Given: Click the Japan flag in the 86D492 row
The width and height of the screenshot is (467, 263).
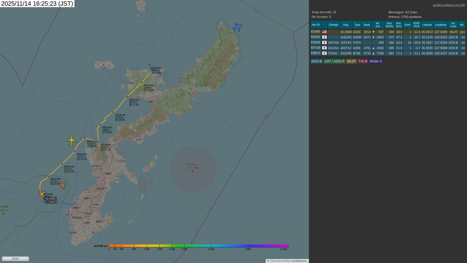Looking at the screenshot, I should click(x=325, y=37).
